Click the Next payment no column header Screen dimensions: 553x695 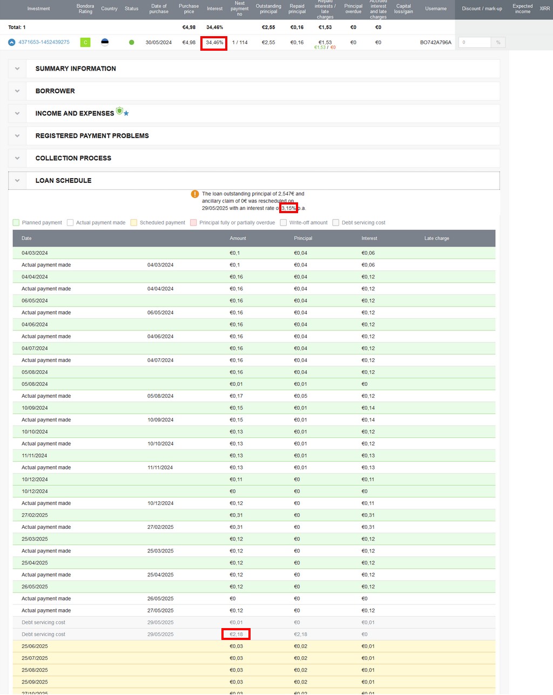click(240, 9)
